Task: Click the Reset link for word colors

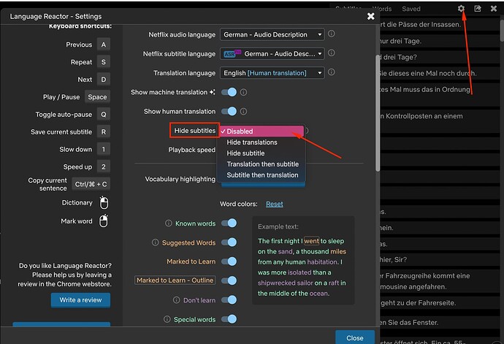Action: coord(274,205)
